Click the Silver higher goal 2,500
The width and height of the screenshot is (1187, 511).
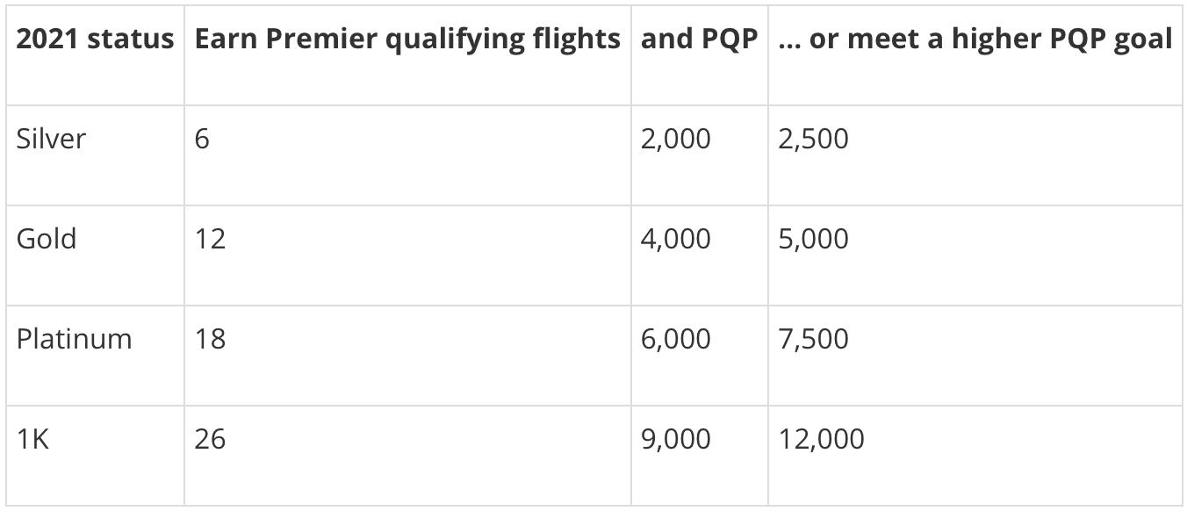[813, 139]
